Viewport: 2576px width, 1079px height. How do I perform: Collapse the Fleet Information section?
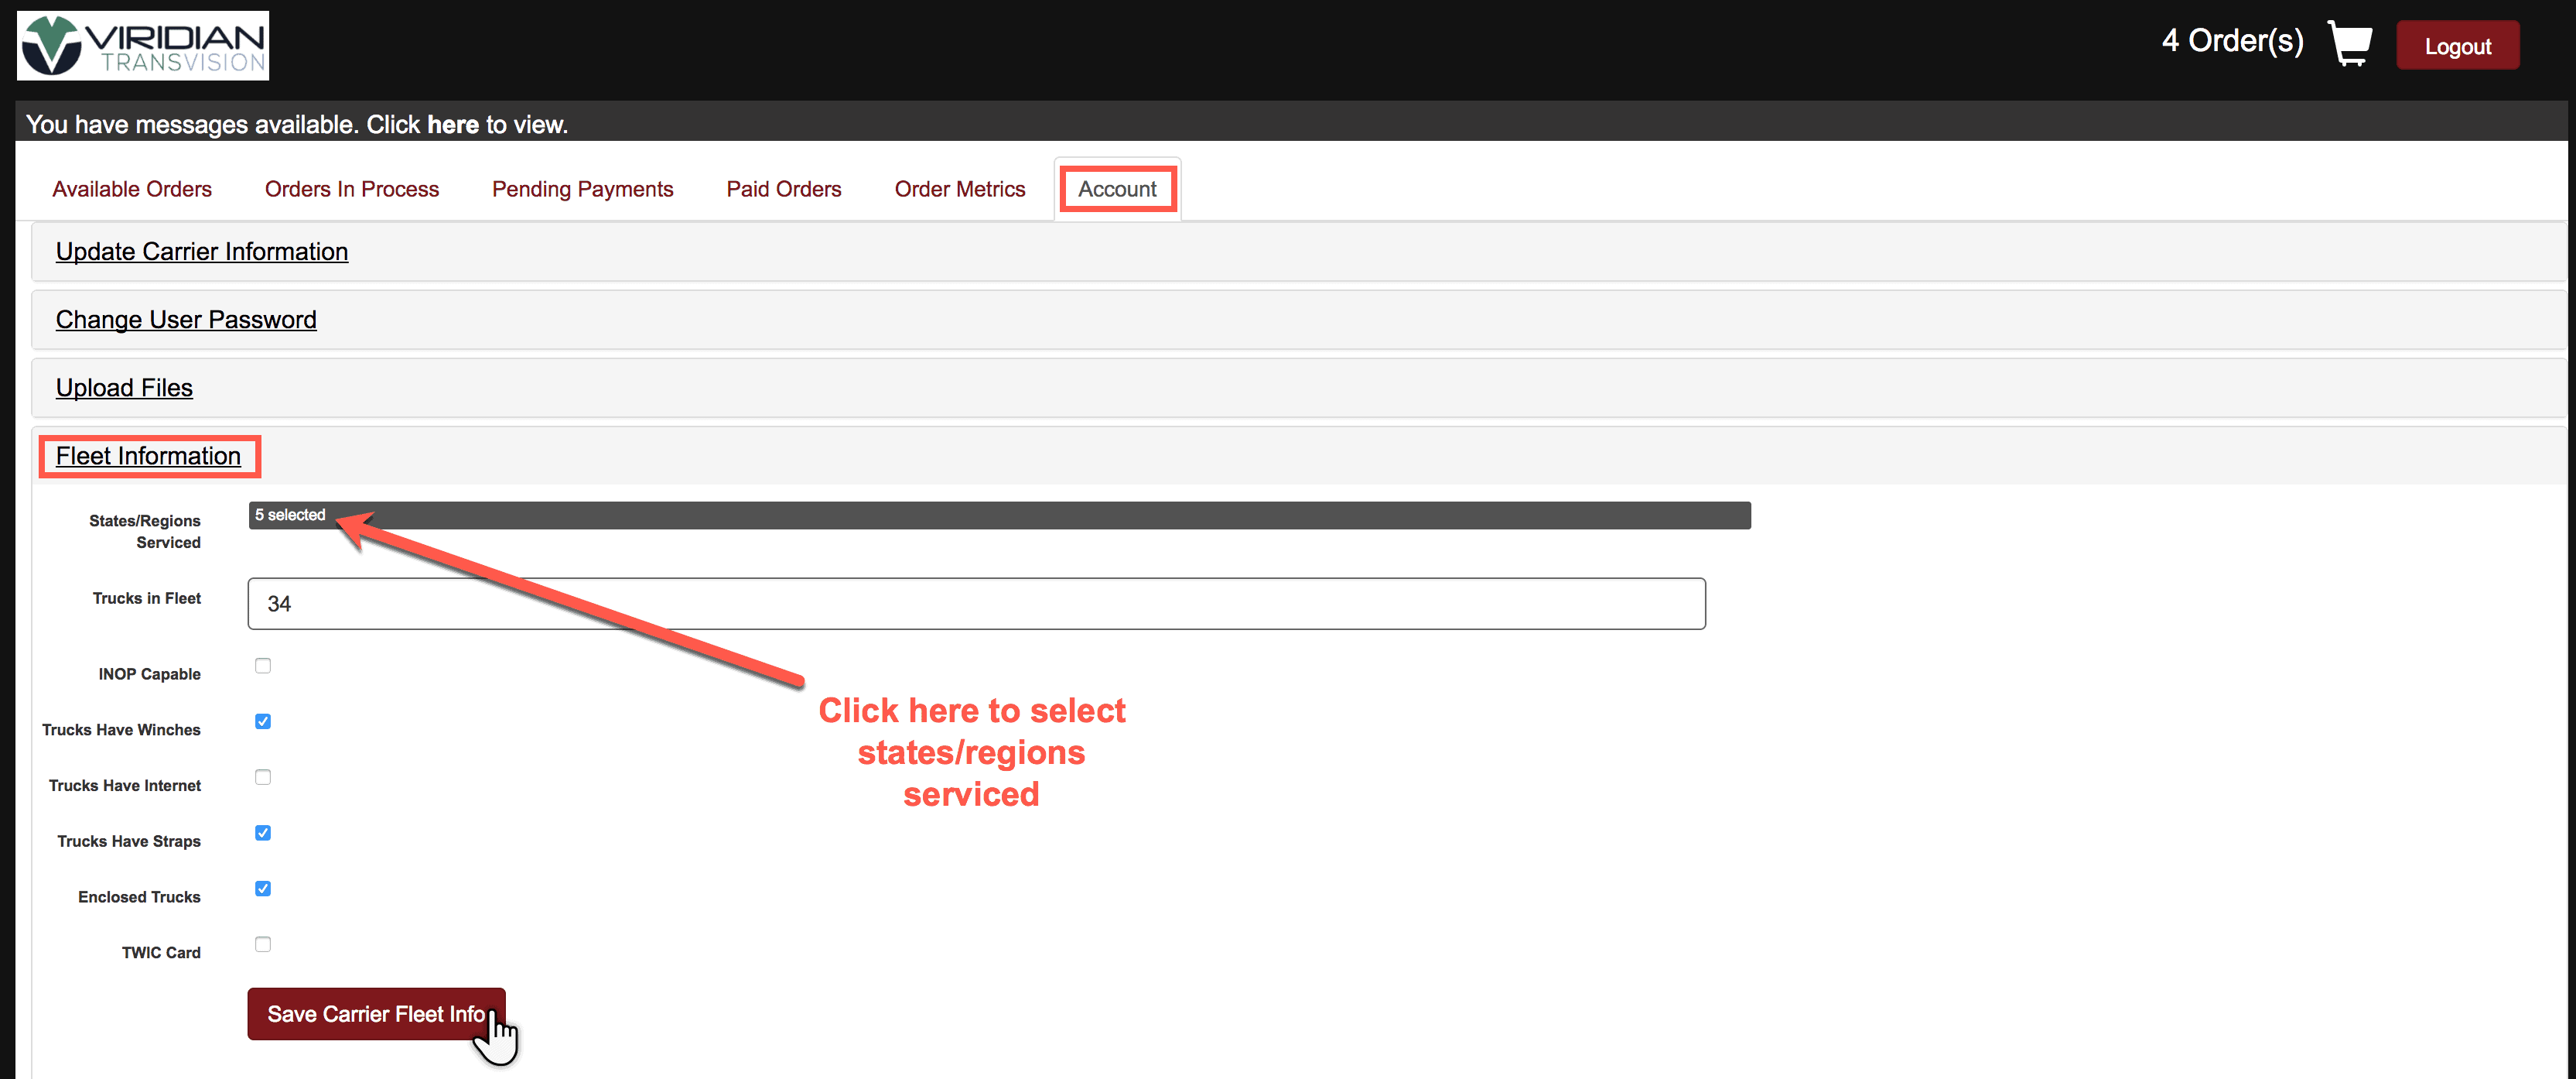click(x=148, y=457)
